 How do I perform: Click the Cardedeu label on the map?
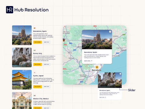(x=115, y=36)
